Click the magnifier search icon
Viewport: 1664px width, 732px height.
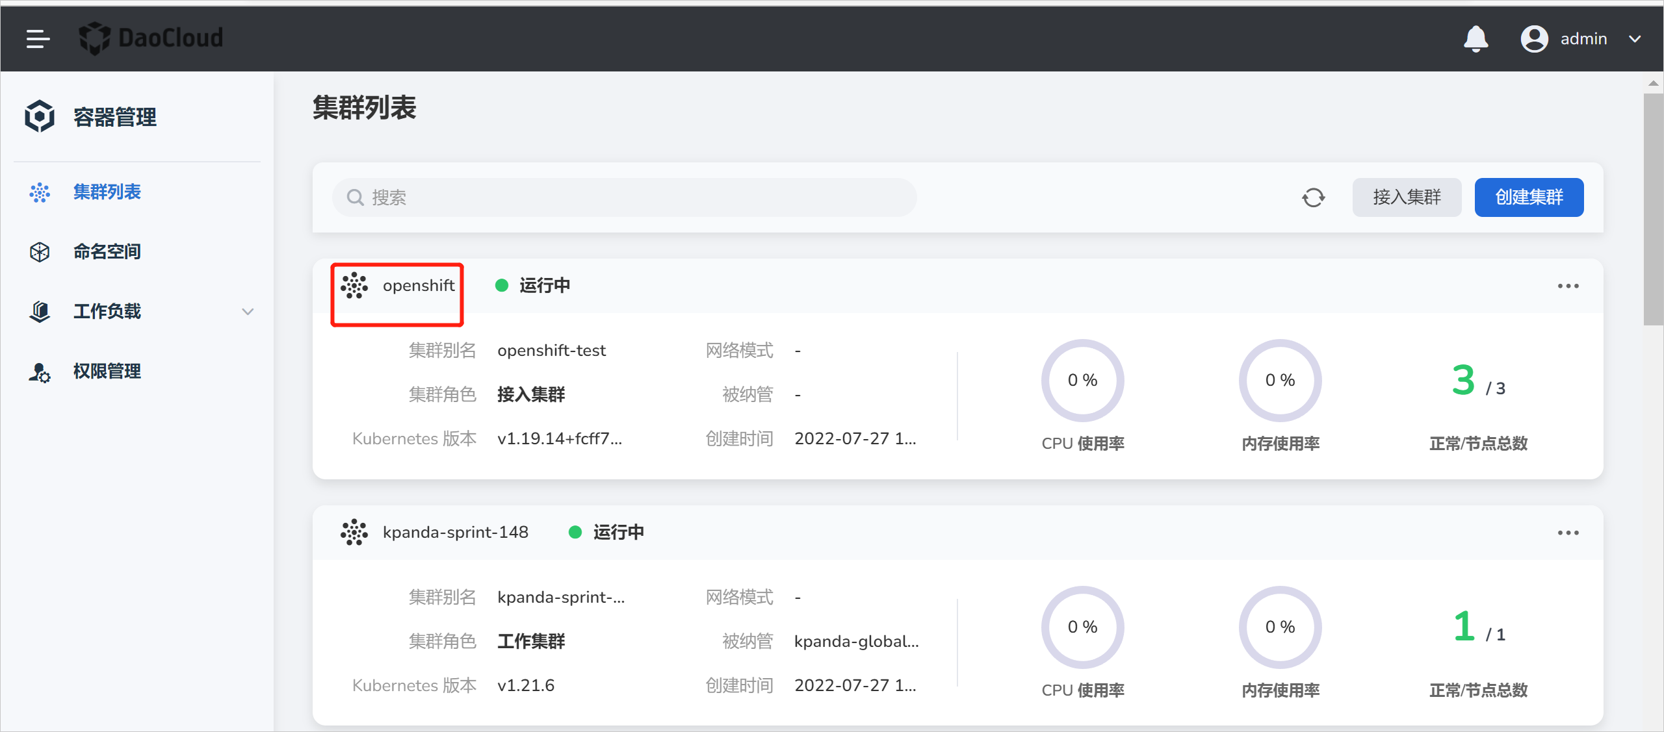tap(355, 197)
